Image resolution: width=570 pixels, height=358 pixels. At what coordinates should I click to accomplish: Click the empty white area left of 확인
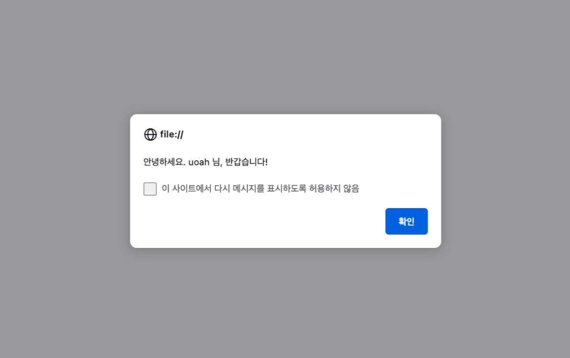(254, 222)
